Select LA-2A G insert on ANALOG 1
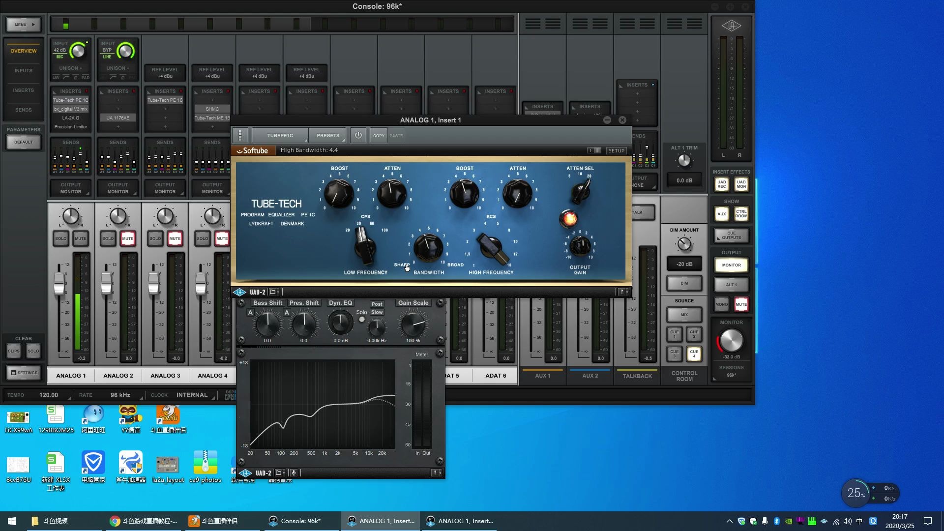This screenshot has height=531, width=944. tap(70, 118)
